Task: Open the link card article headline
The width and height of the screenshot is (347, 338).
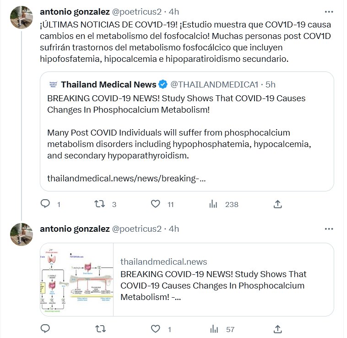Action: tap(213, 285)
